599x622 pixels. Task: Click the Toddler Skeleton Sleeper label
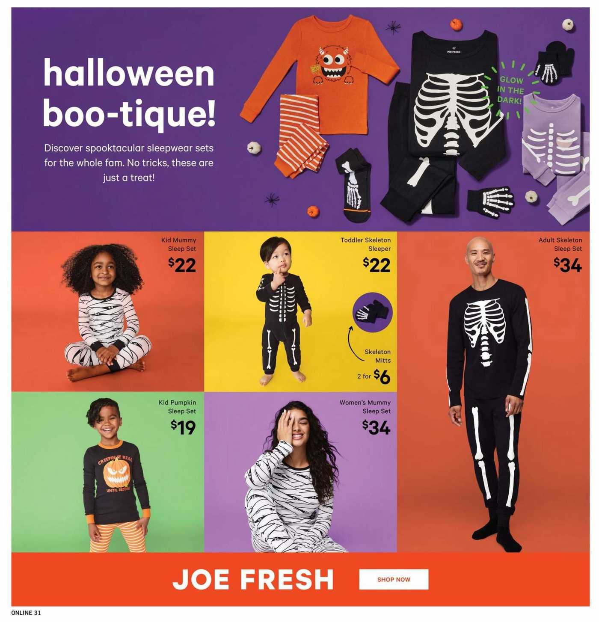(x=366, y=244)
